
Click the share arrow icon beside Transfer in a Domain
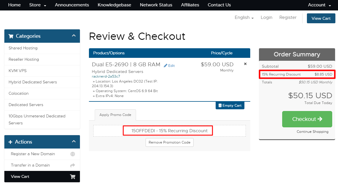pyautogui.click(x=73, y=165)
